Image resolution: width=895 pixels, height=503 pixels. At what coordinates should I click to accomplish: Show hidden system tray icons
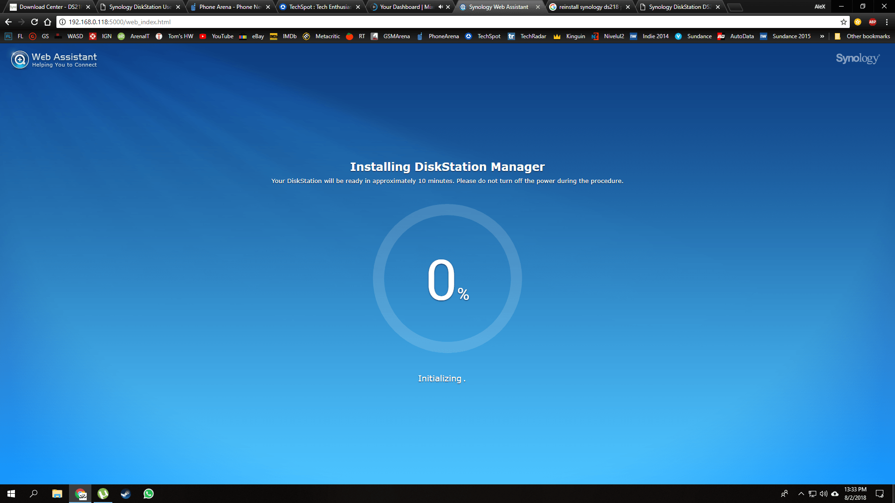(x=801, y=494)
